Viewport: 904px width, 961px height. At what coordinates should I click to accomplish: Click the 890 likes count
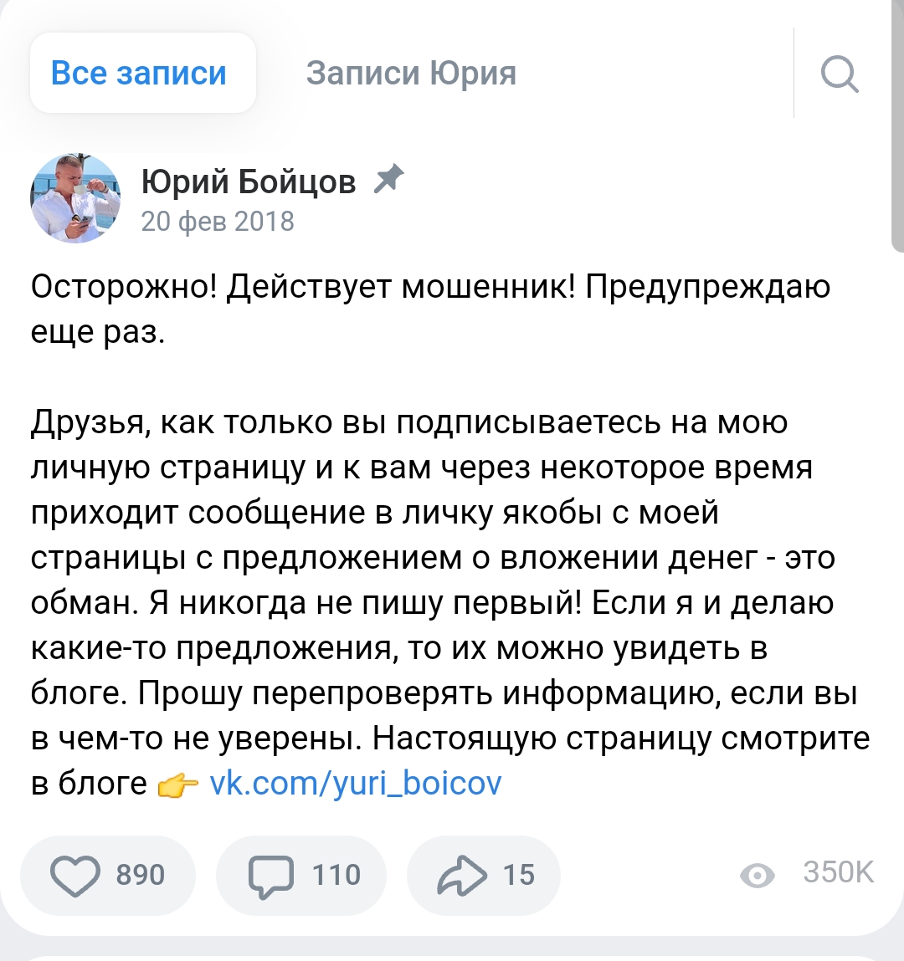tap(141, 875)
